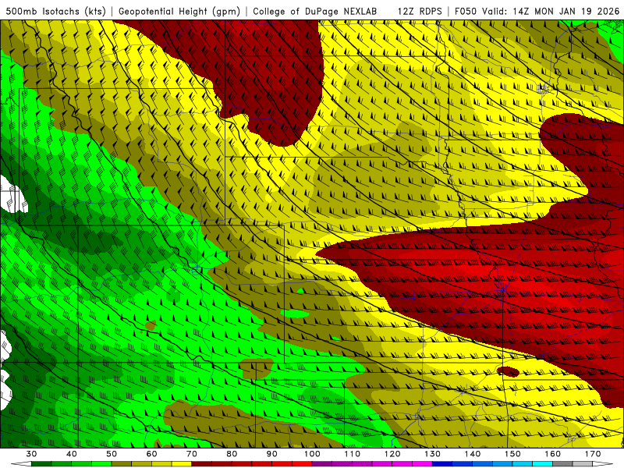
Task: Click the '12Z RDPS' model run text
Action: (x=420, y=11)
